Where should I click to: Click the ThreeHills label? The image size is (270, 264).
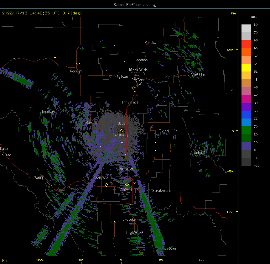tap(168, 131)
